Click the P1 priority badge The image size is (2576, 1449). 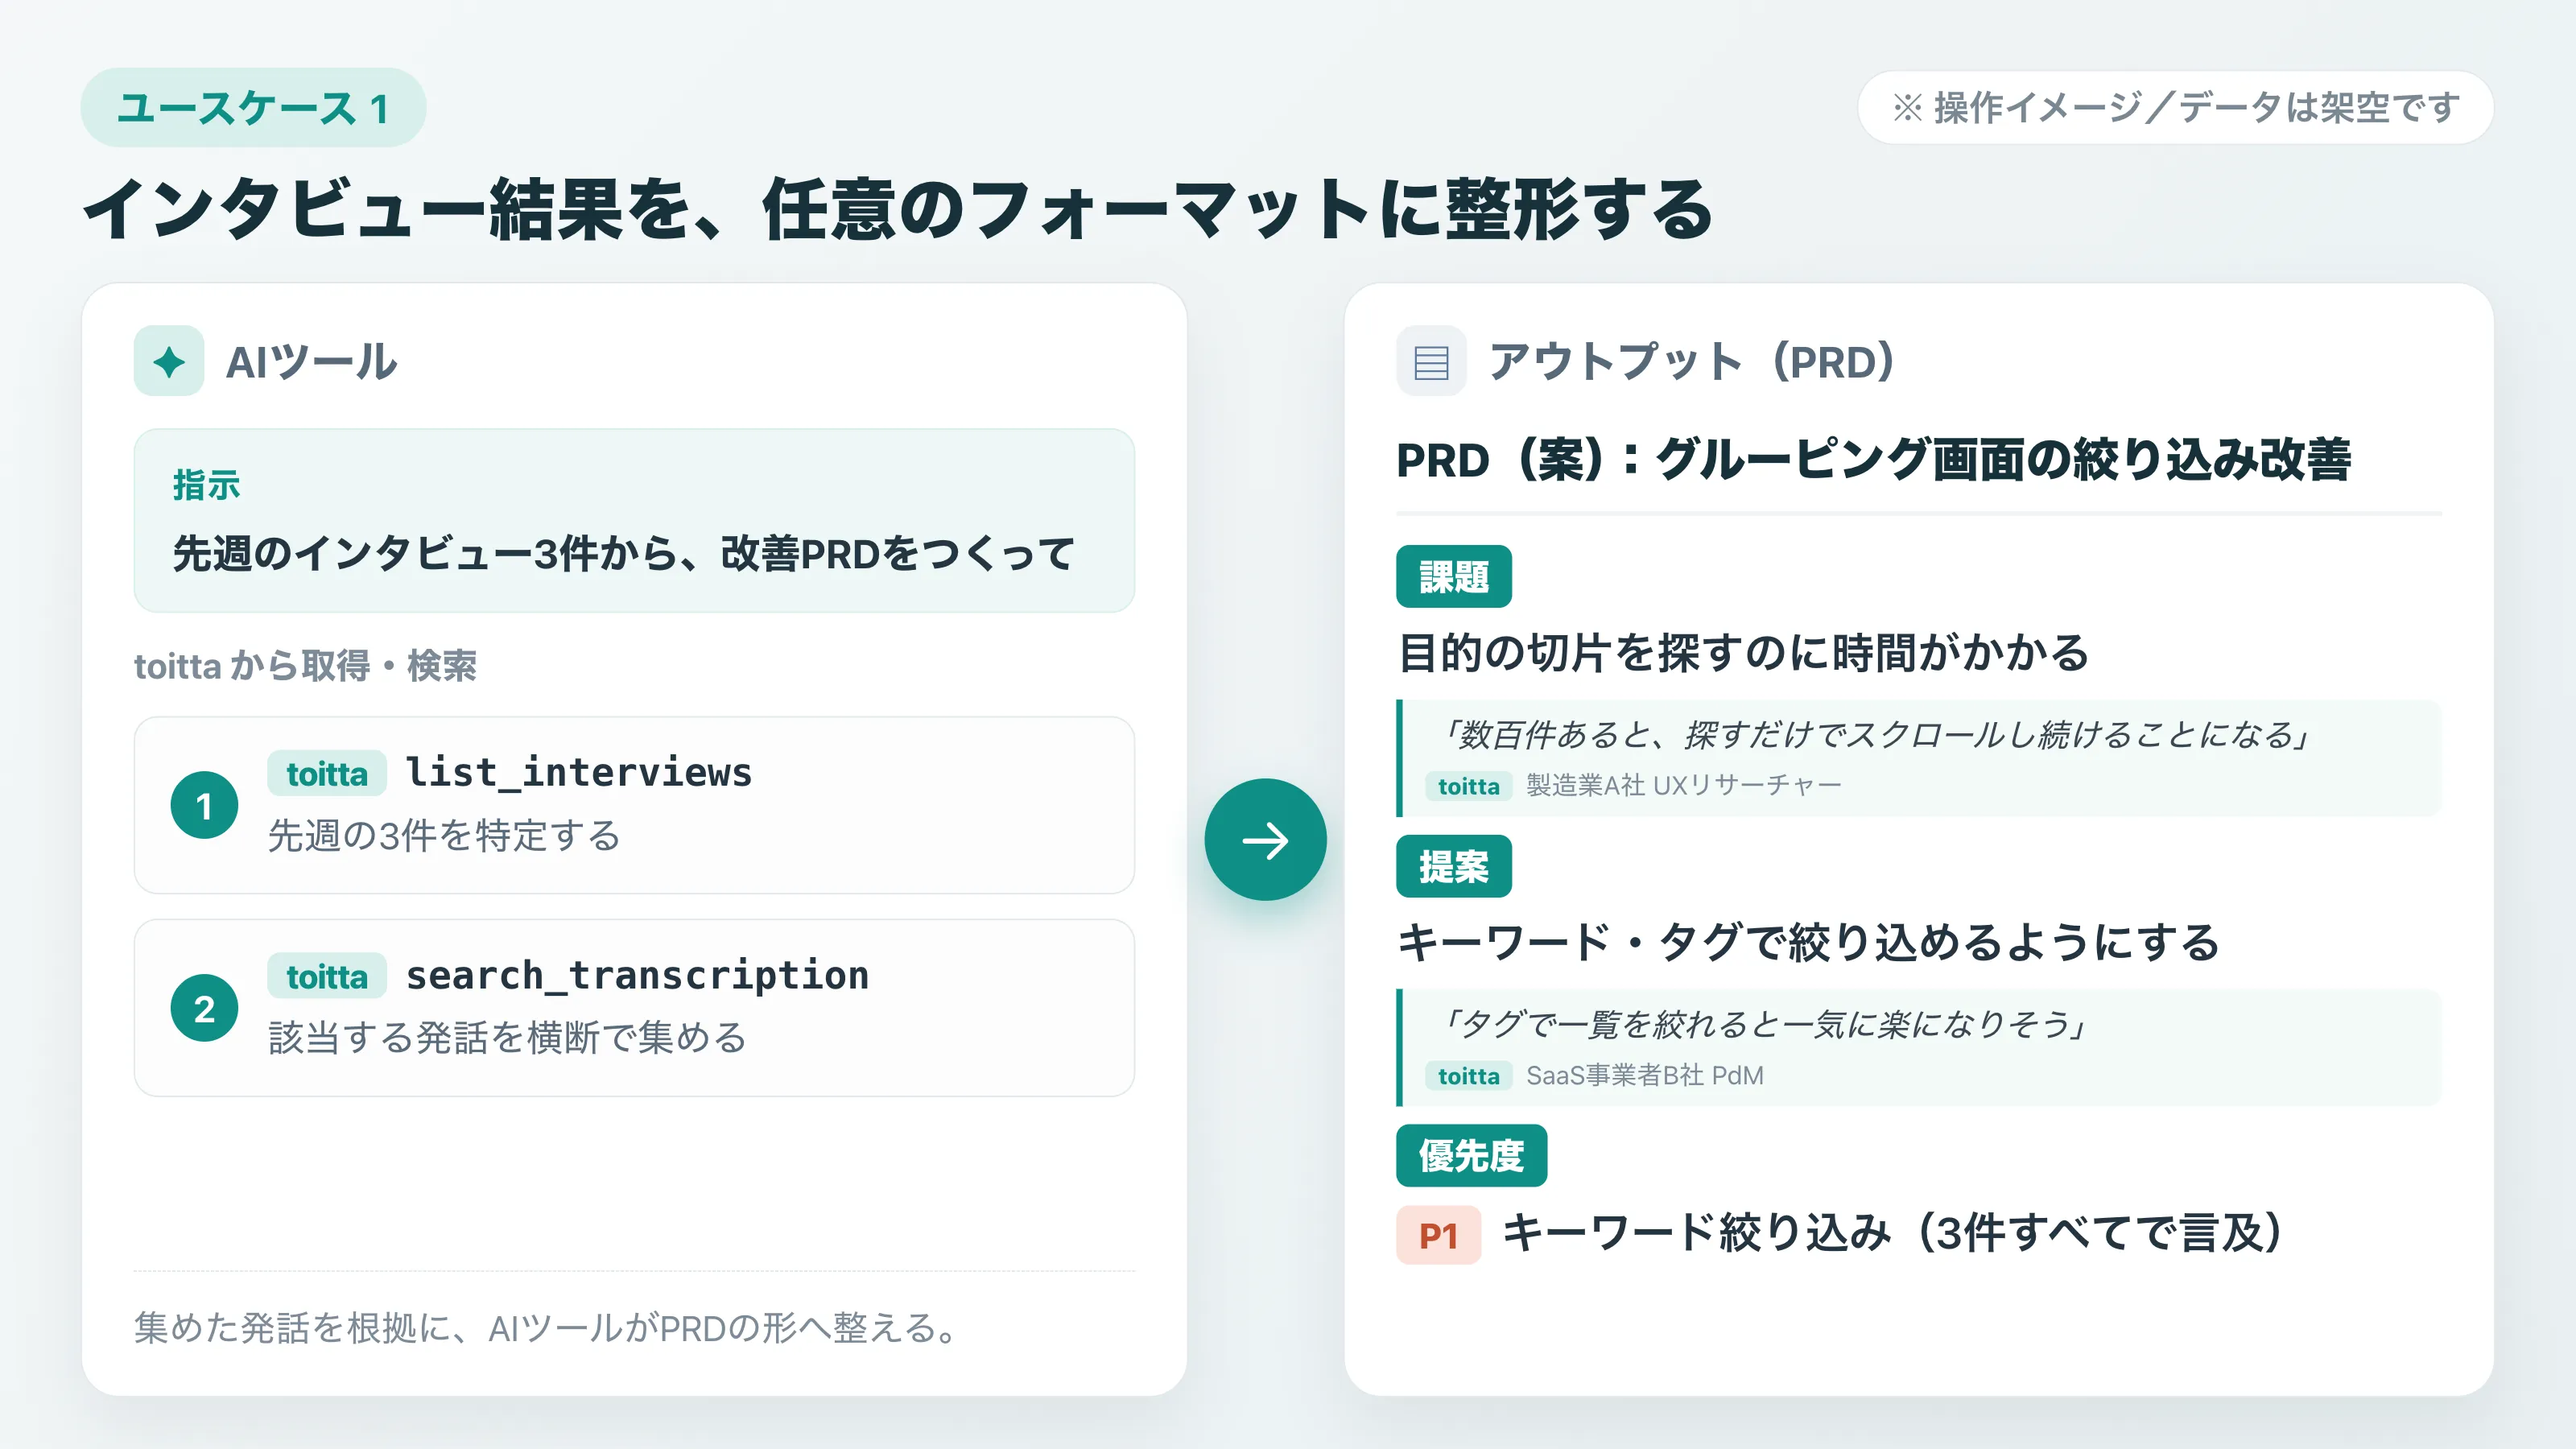click(x=1438, y=1235)
